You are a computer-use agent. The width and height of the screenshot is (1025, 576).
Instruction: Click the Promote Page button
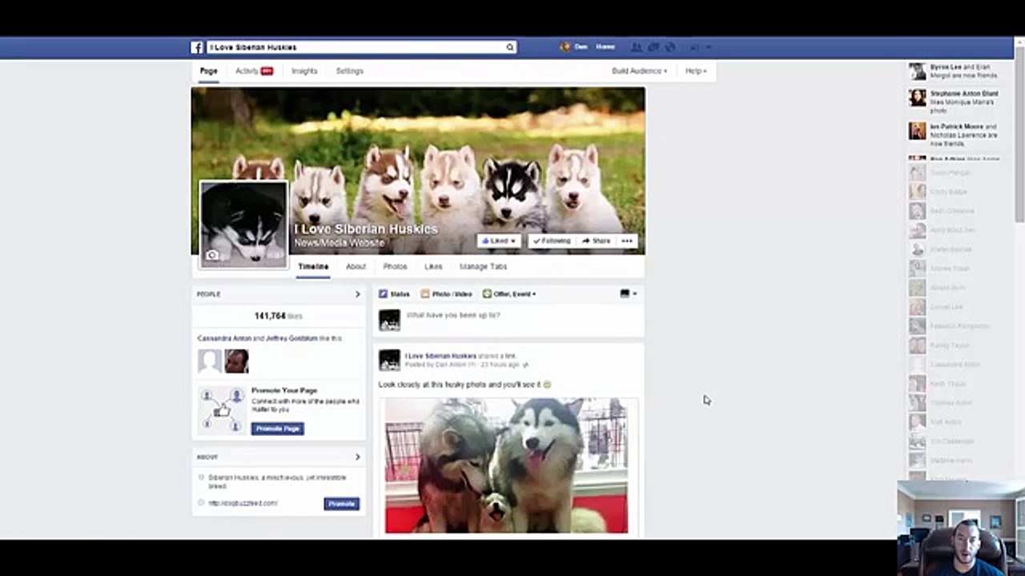point(277,429)
